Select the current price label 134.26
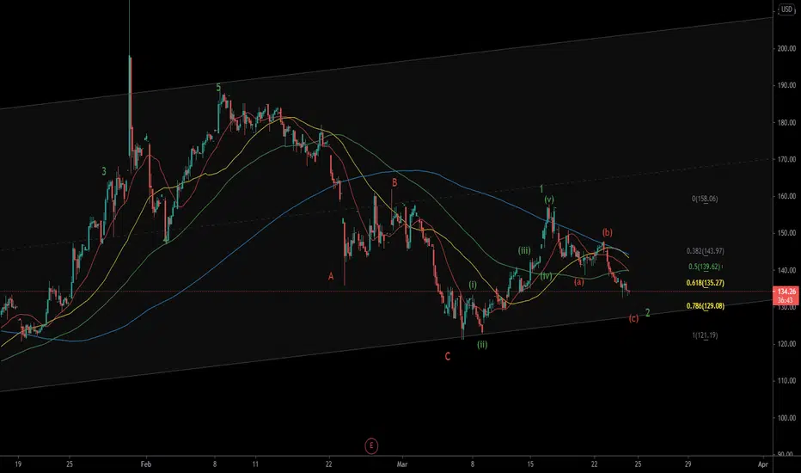 [786, 292]
